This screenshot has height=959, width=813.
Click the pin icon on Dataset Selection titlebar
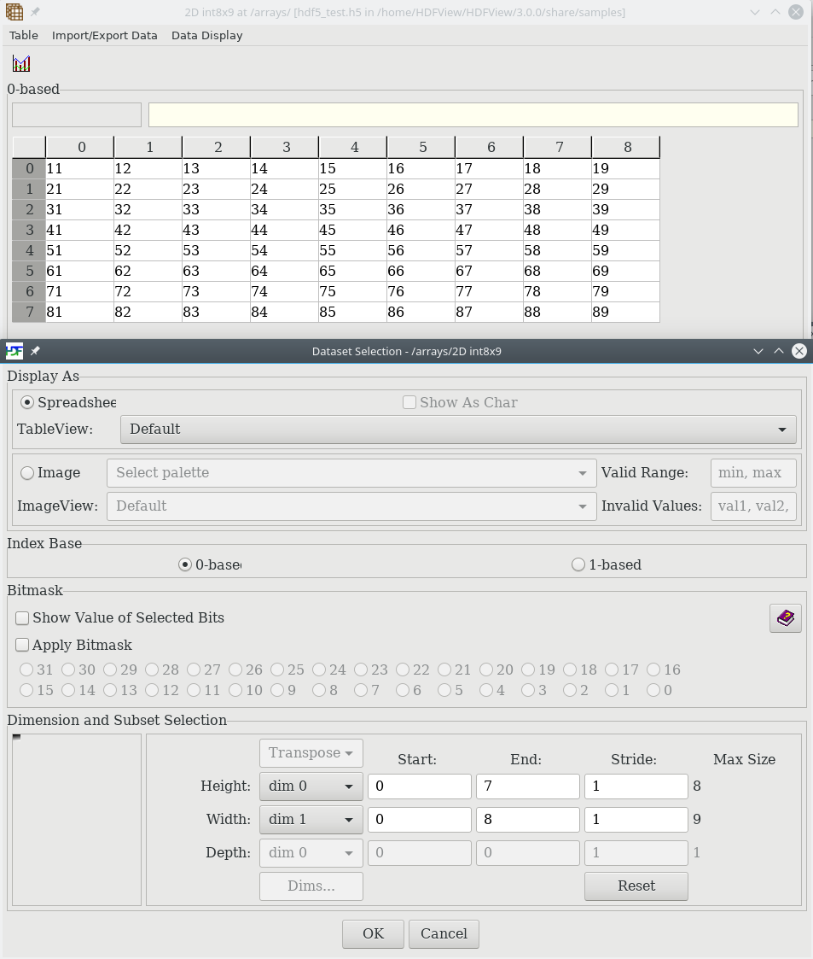click(36, 351)
